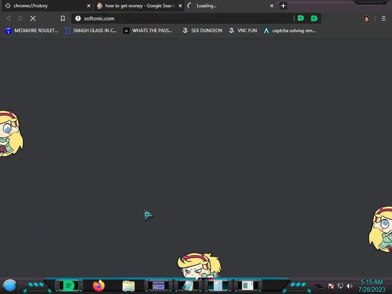The height and width of the screenshot is (294, 392).
Task: Click the first green extension icon in address bar
Action: [301, 18]
